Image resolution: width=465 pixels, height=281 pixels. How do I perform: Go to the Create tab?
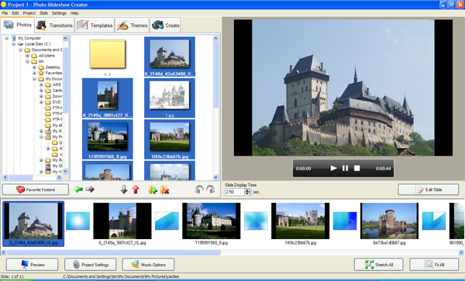click(166, 26)
